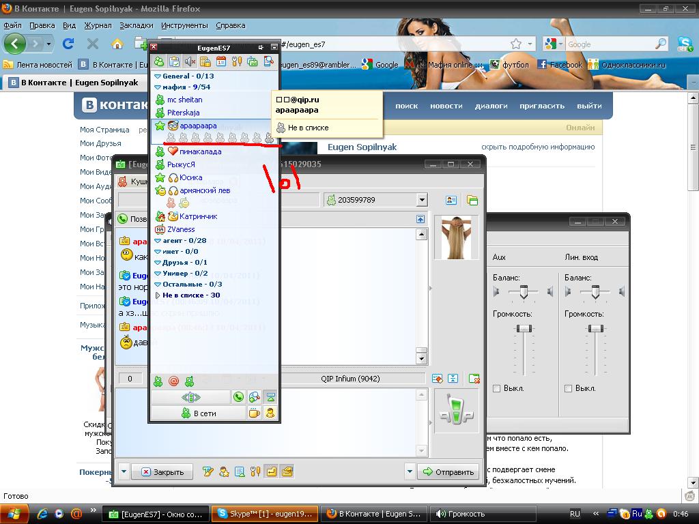
Task: Select contact армянский лев
Action: click(205, 190)
